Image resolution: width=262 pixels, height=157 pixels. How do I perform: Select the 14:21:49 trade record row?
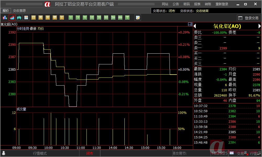[x=227, y=132]
